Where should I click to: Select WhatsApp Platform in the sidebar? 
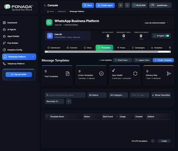[x=19, y=57]
